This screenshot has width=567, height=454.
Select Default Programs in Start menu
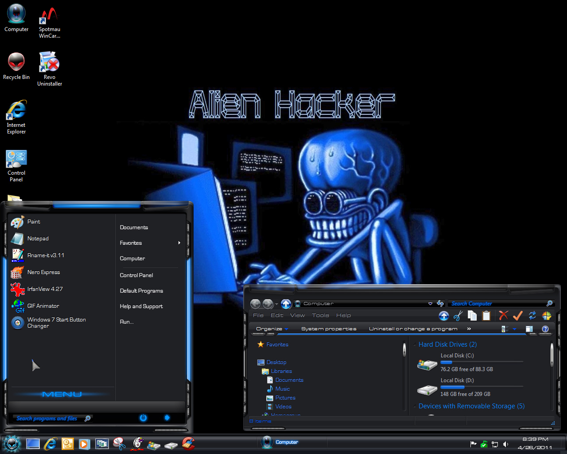pos(141,291)
